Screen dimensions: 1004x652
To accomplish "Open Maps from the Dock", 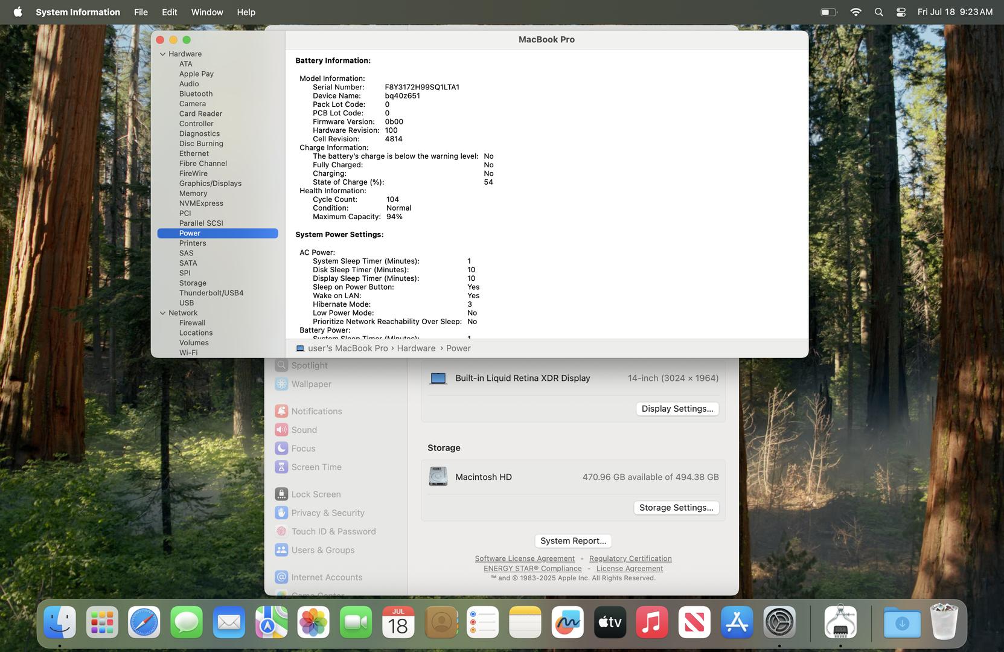I will coord(271,622).
